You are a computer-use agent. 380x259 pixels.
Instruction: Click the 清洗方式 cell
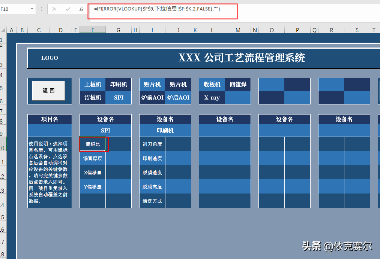[x=152, y=201]
